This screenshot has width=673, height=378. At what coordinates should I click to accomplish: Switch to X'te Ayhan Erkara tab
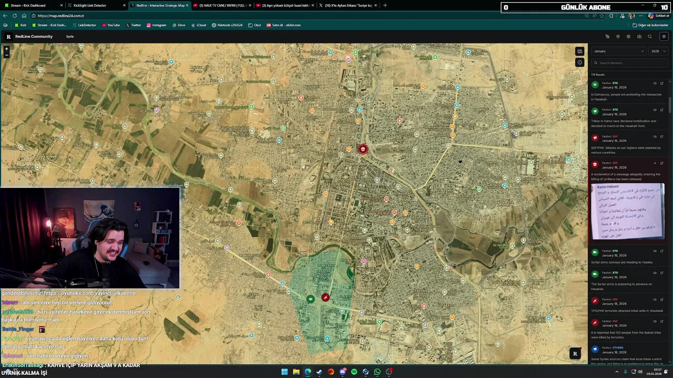click(348, 5)
